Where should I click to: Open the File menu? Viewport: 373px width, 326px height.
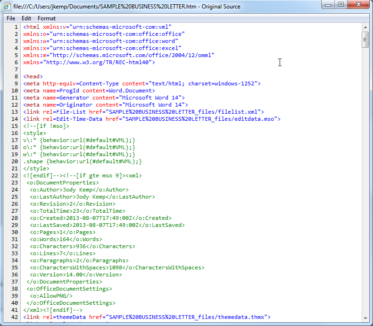11,18
